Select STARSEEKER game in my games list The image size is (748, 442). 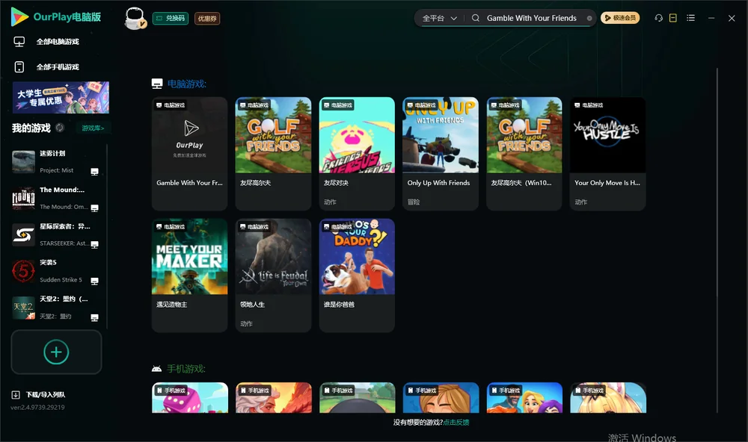tap(56, 234)
